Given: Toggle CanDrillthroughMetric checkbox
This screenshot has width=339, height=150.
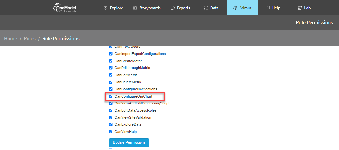Looking at the screenshot, I should tap(111, 68).
